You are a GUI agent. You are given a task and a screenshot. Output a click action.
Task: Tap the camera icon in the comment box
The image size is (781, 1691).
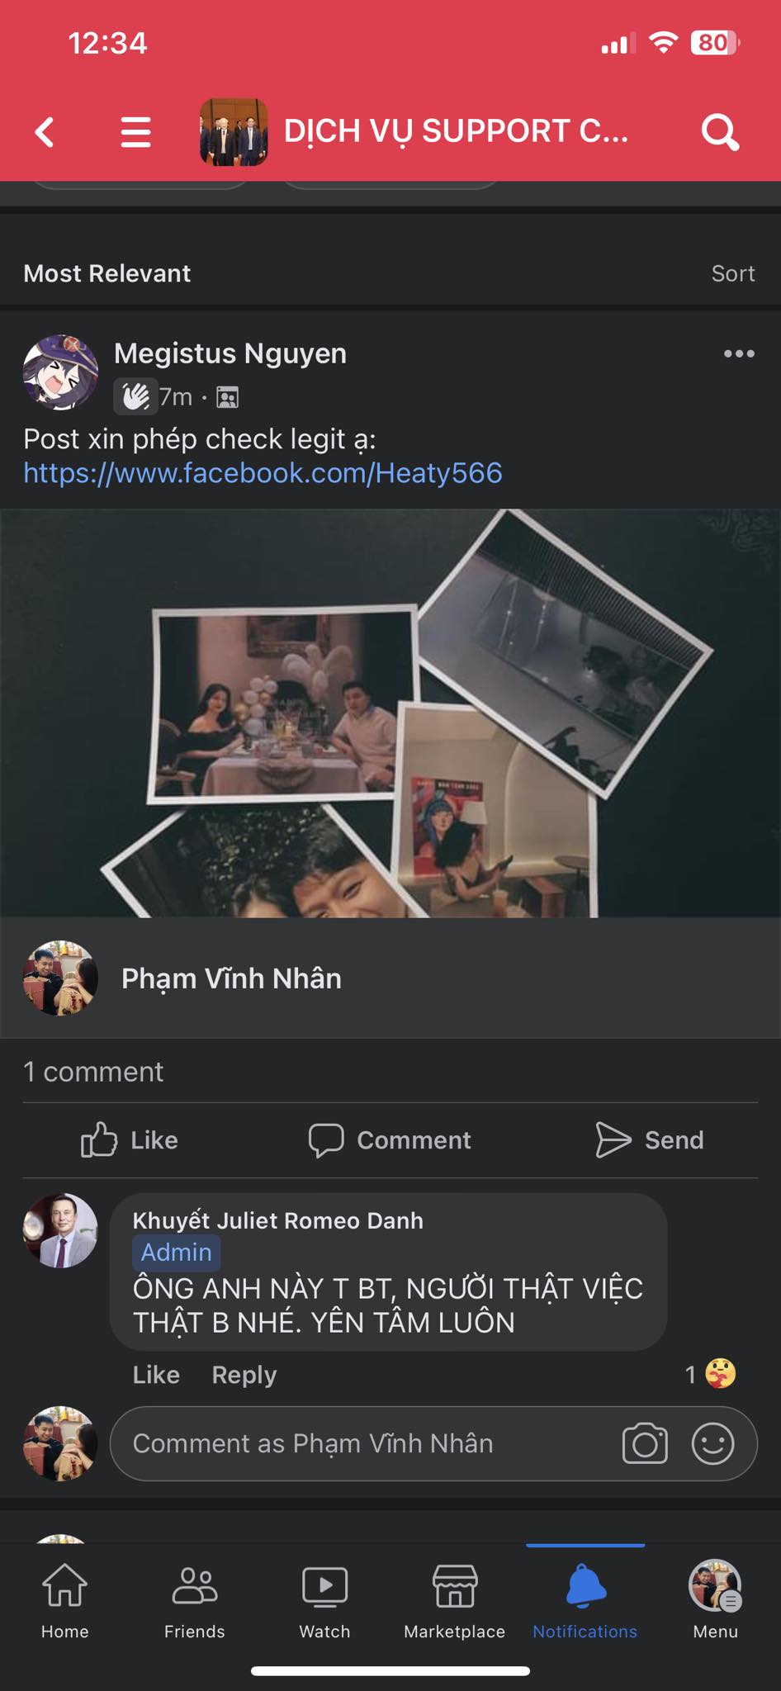(x=645, y=1443)
